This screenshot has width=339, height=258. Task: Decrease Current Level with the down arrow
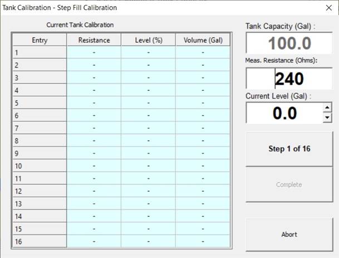tap(327, 118)
